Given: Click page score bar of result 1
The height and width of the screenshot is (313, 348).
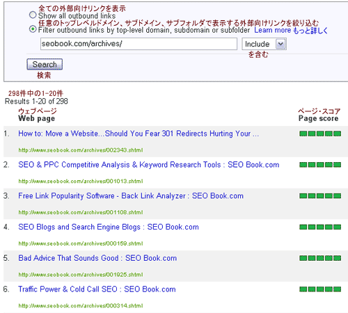Looking at the screenshot, I should (x=320, y=134).
